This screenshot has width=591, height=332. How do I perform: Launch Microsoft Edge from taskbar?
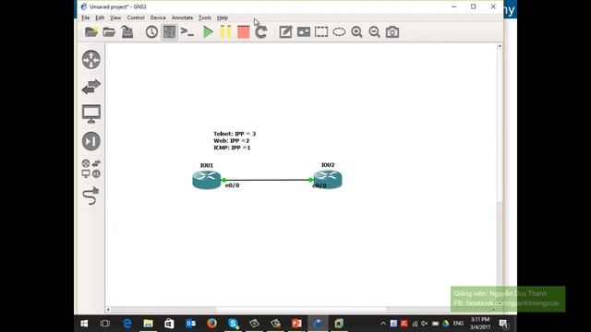[127, 324]
